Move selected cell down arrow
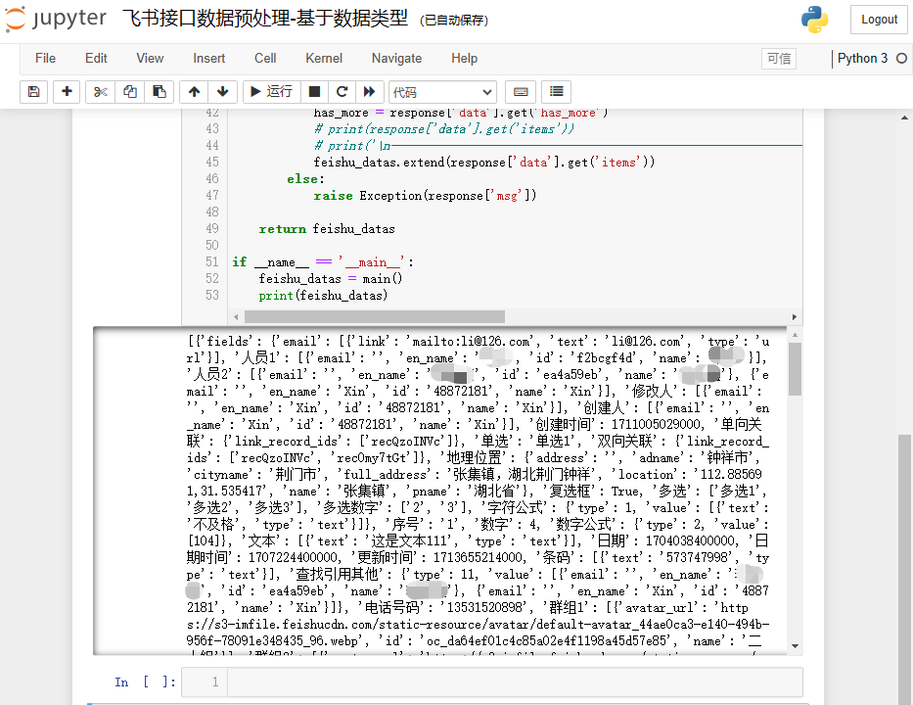Image resolution: width=913 pixels, height=705 pixels. pyautogui.click(x=222, y=91)
